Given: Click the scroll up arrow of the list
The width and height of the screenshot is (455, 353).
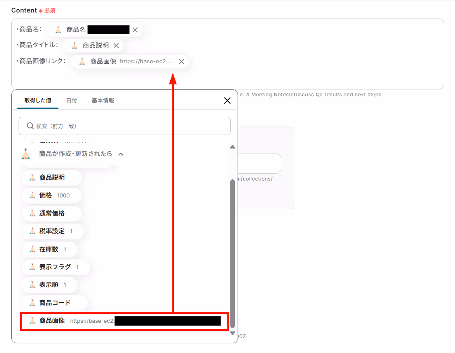Looking at the screenshot, I should 232,147.
